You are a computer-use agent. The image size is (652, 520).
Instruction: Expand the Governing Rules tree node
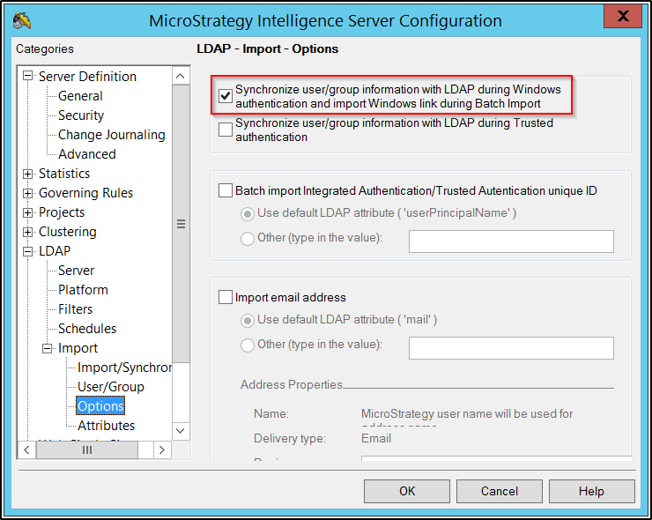(x=28, y=193)
